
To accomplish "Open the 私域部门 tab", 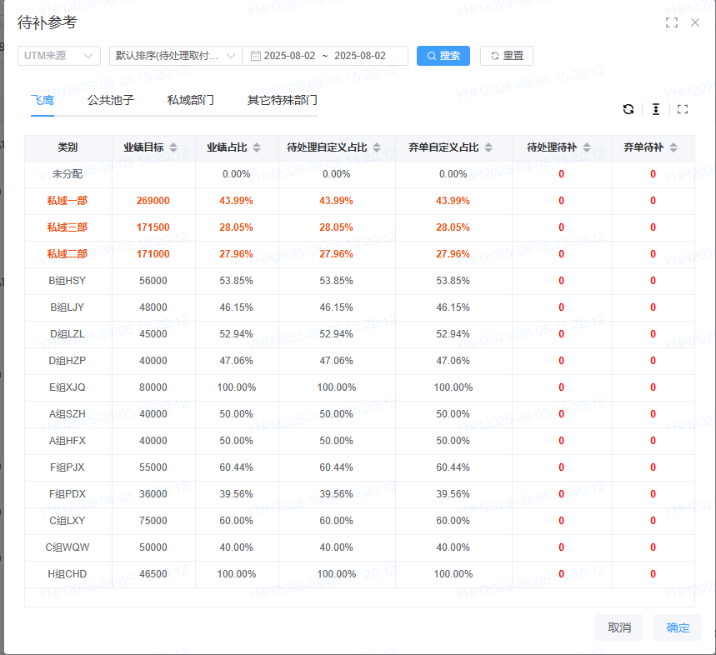I will click(190, 100).
